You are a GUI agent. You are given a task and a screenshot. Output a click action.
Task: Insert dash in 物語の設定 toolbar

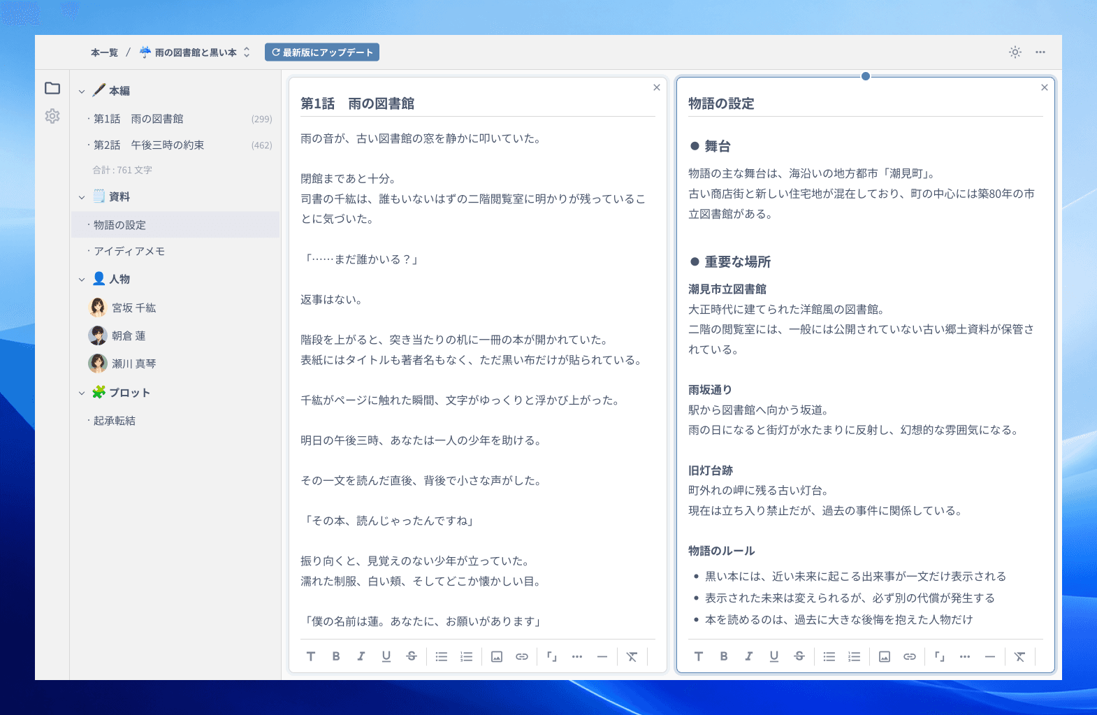pyautogui.click(x=990, y=656)
